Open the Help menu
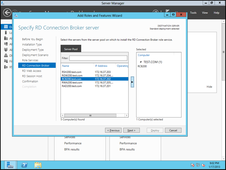The height and width of the screenshot is (170, 226). pyautogui.click(x=216, y=13)
